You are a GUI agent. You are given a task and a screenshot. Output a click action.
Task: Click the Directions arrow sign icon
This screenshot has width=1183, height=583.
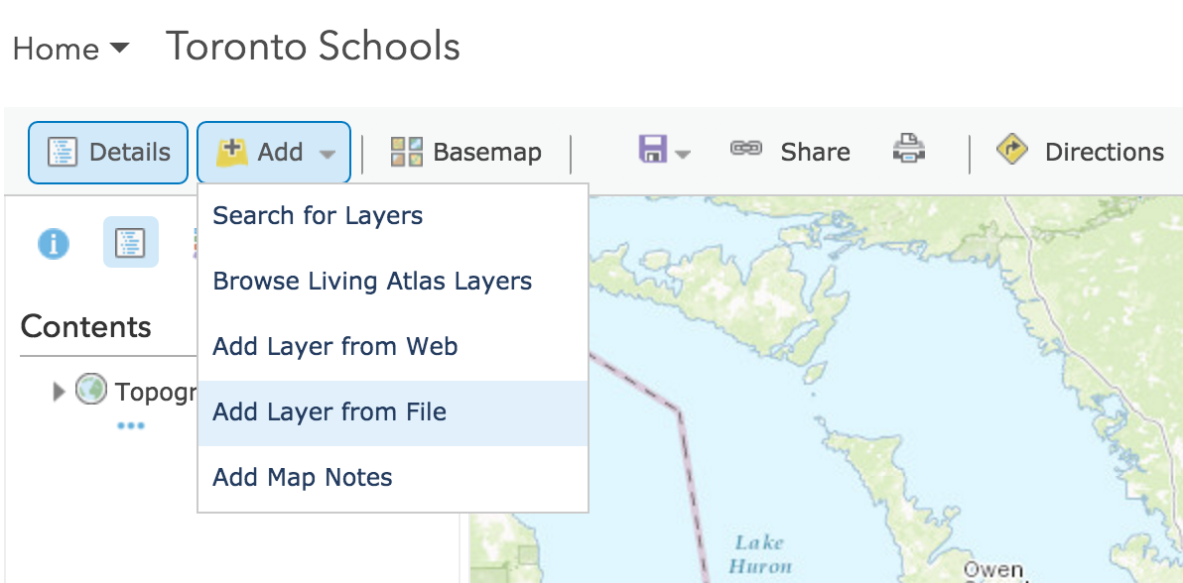pyautogui.click(x=1012, y=151)
